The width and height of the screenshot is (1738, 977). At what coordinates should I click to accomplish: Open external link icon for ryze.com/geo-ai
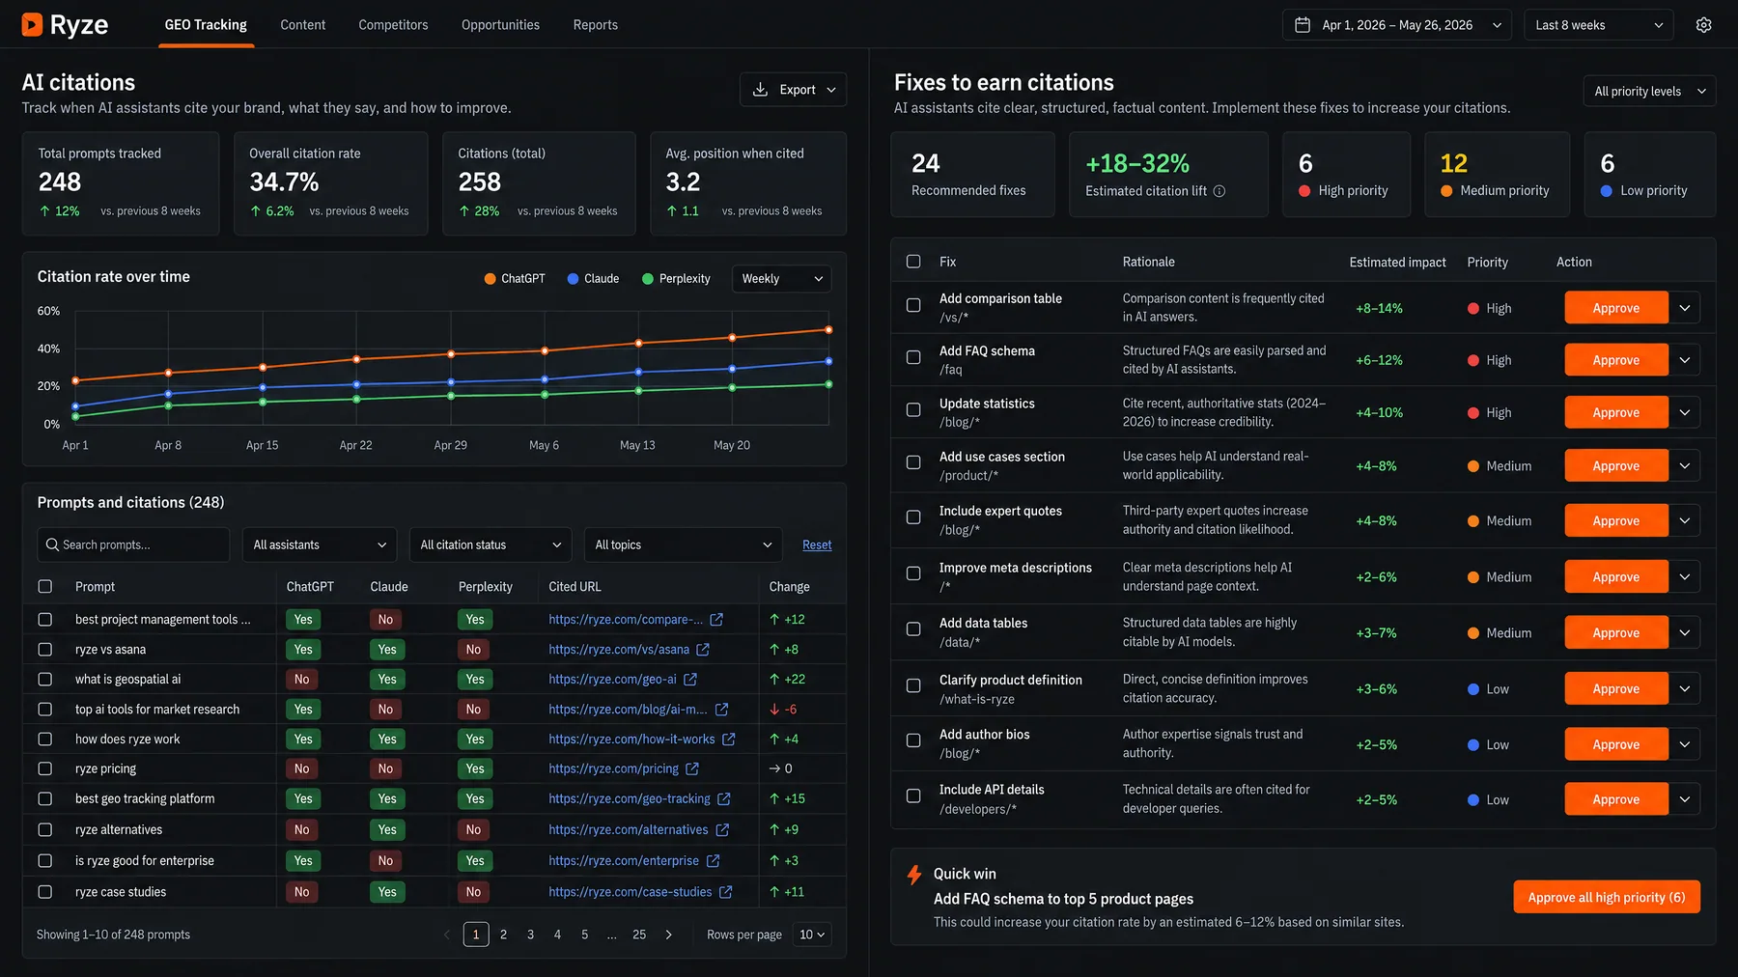pyautogui.click(x=690, y=680)
